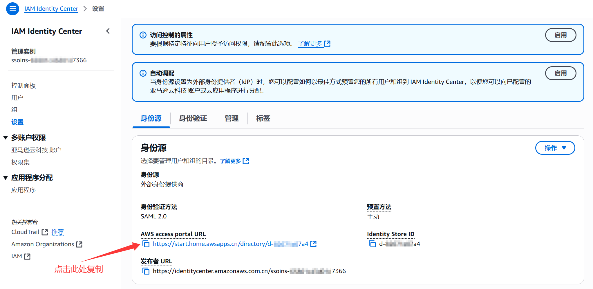
Task: Switch to the 身份验证 tab
Action: click(x=193, y=118)
